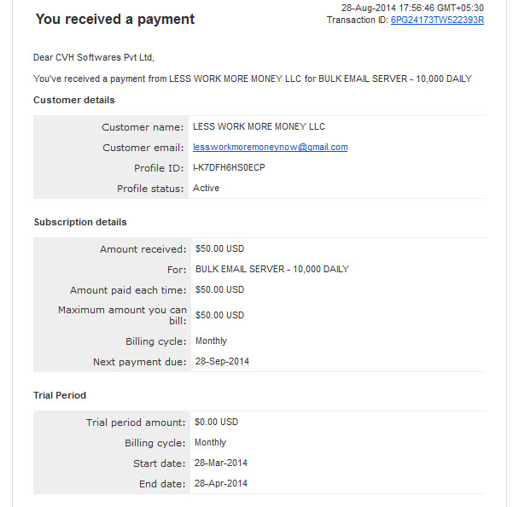Click the 'Subscription details' section heading
Viewport: 513px width, 507px height.
(80, 222)
